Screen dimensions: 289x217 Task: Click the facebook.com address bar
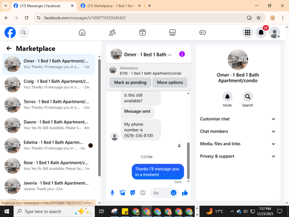[x=143, y=18]
